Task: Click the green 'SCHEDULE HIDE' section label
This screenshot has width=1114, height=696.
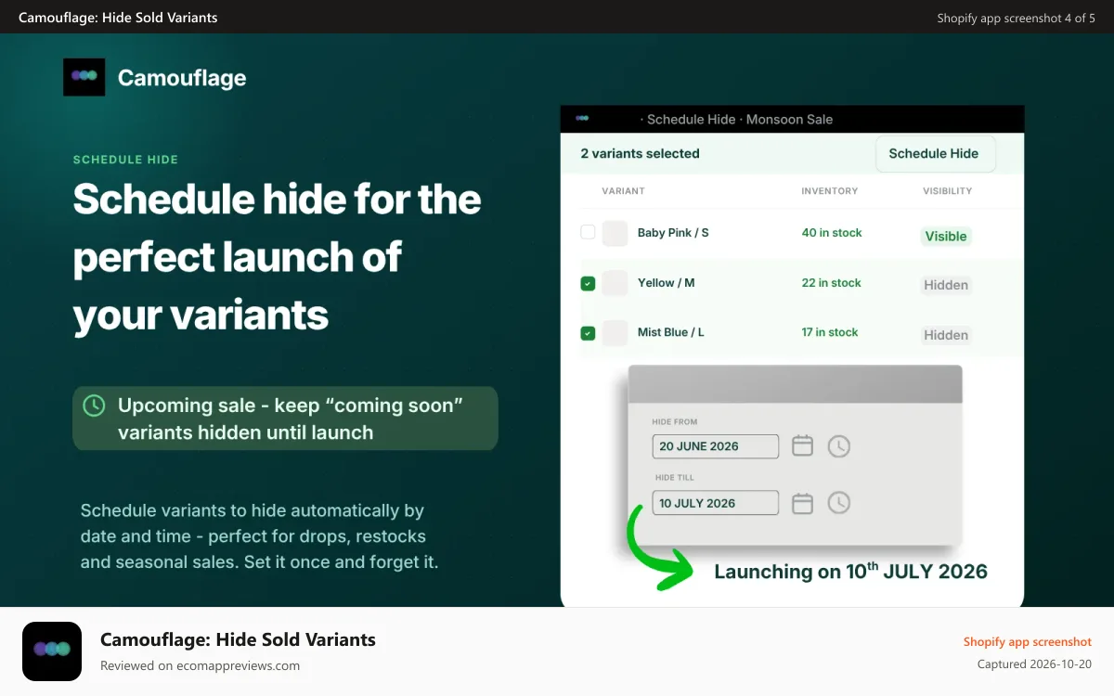Action: (125, 160)
